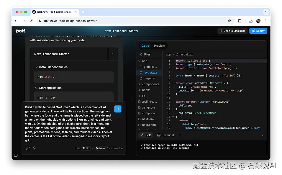Click Open in StackBlitz button
The image size is (282, 175).
(x=232, y=31)
